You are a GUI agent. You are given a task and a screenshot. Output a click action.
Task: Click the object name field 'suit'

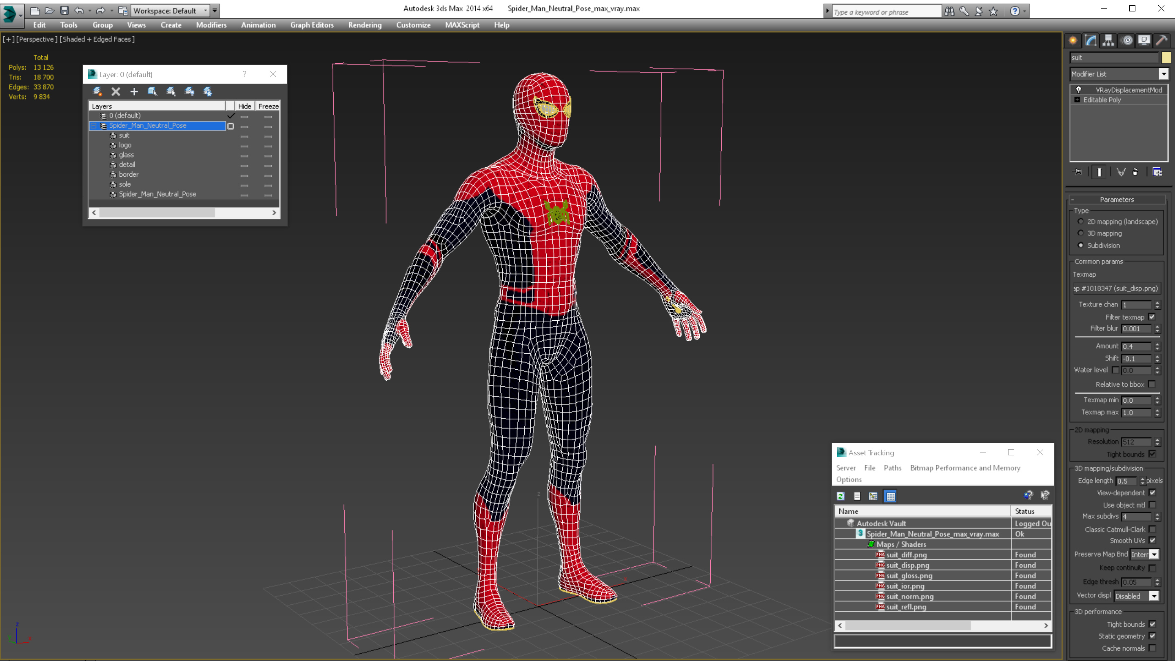1114,58
